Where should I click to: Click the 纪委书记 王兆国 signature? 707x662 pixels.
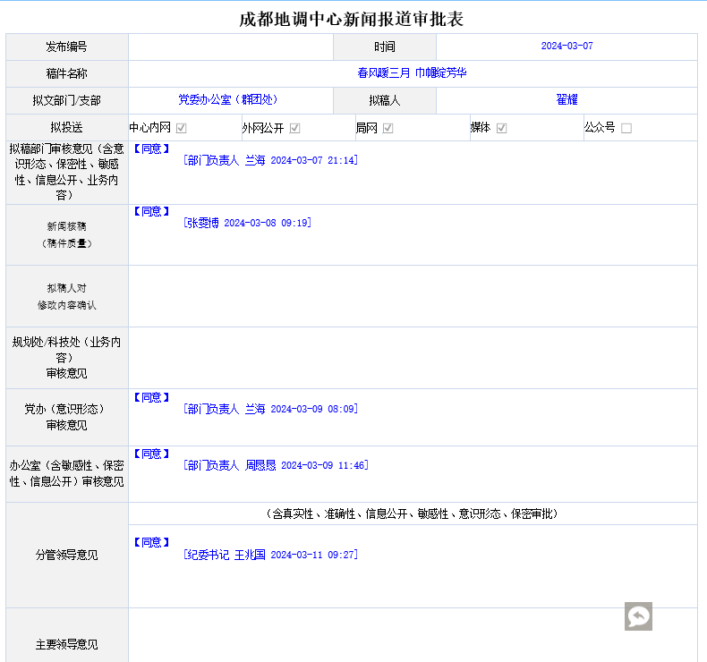tap(270, 555)
